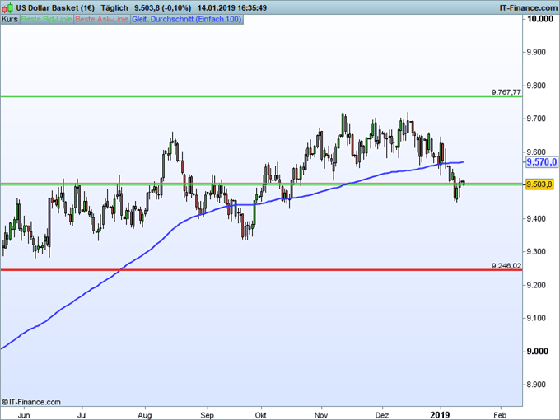Click the 9.600 price axis label

536,152
